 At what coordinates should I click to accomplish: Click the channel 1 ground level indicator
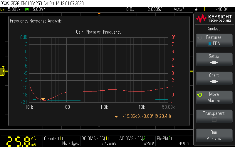pos(2,71)
